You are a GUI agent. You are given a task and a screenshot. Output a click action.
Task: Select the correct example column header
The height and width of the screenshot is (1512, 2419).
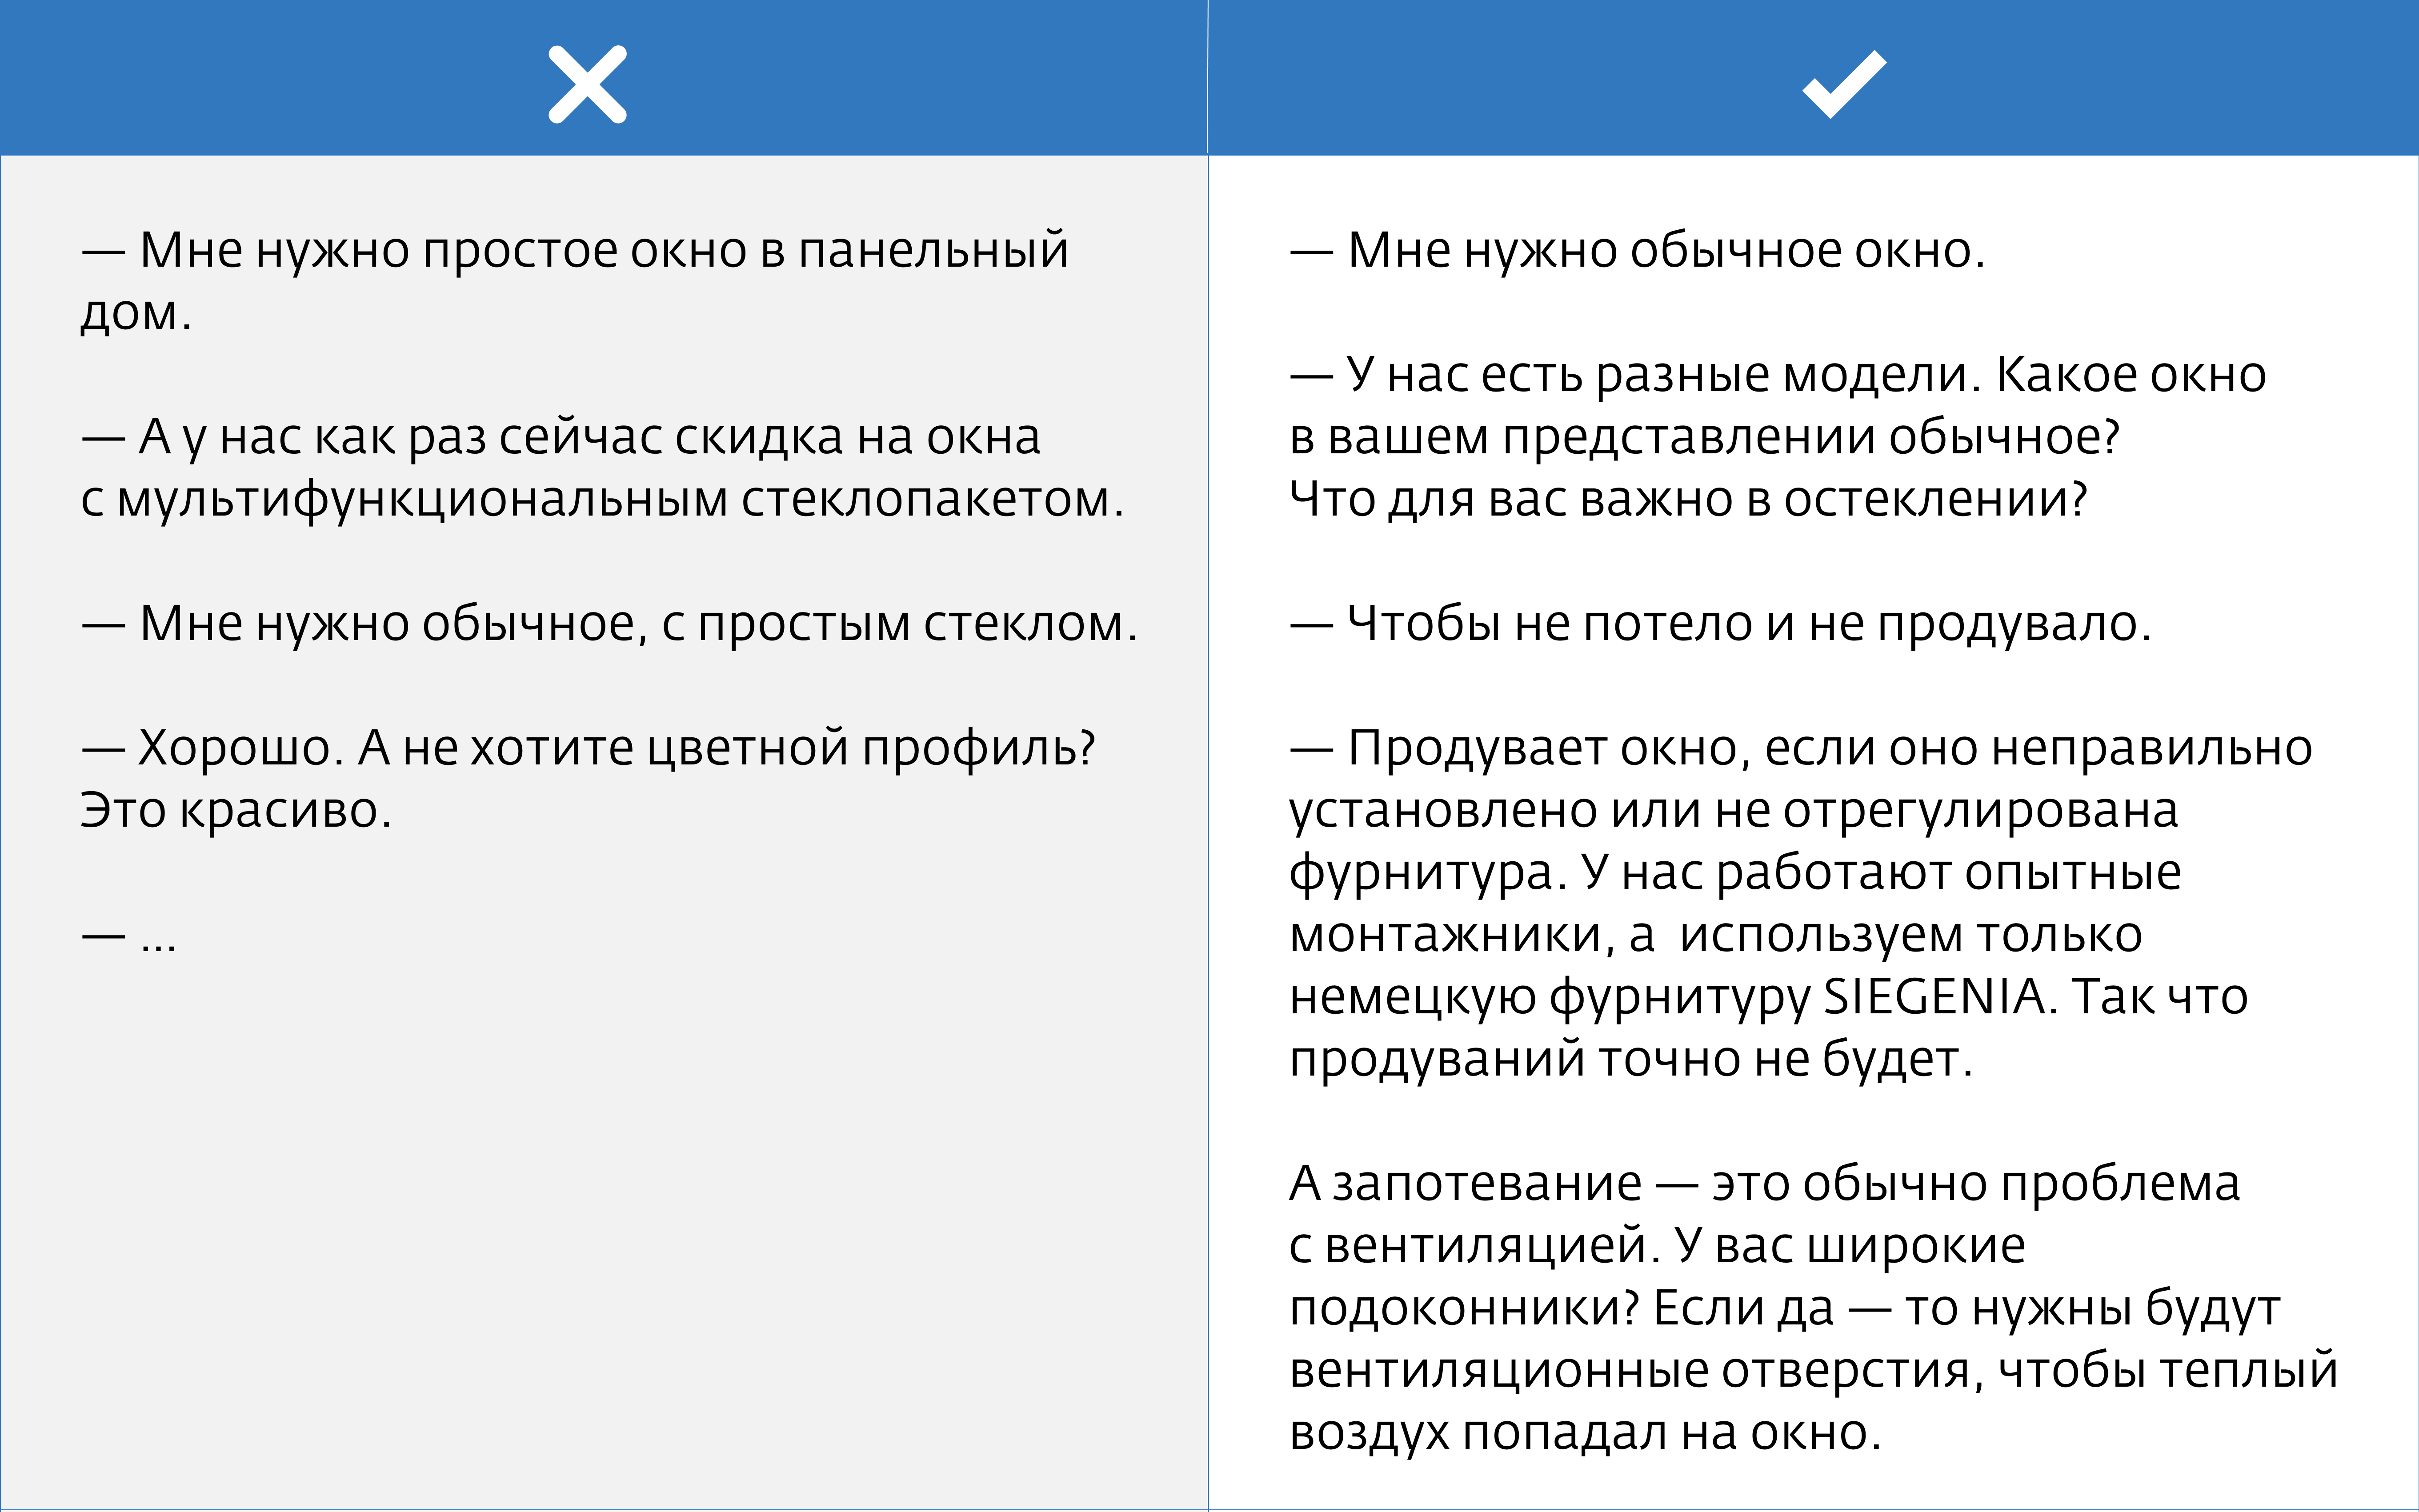click(1813, 70)
